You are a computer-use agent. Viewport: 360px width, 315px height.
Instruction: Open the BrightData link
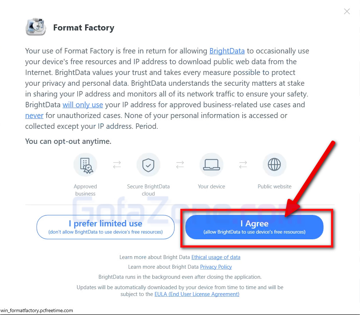tap(227, 51)
